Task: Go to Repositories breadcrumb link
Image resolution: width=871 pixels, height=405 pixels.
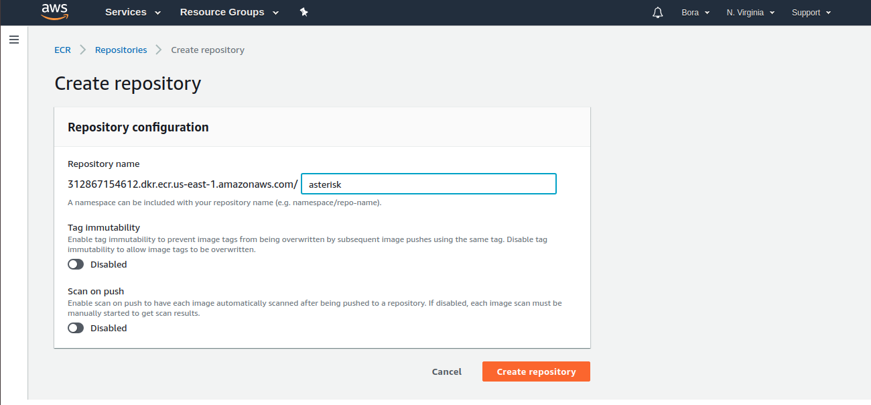Action: tap(121, 50)
